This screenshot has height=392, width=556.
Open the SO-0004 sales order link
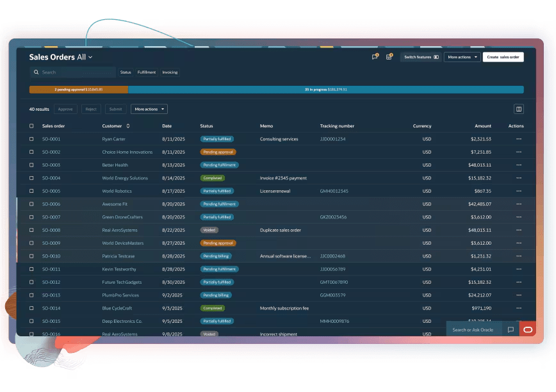51,178
